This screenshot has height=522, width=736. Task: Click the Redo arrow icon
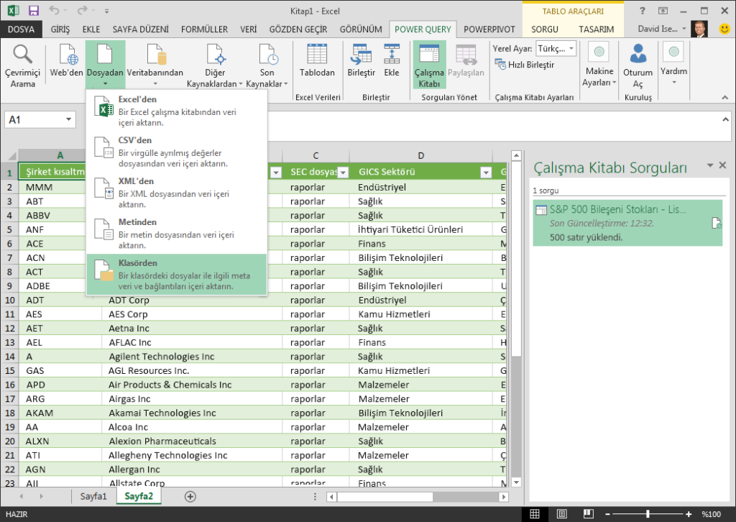click(82, 10)
